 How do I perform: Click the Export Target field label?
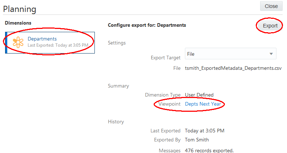166,58
